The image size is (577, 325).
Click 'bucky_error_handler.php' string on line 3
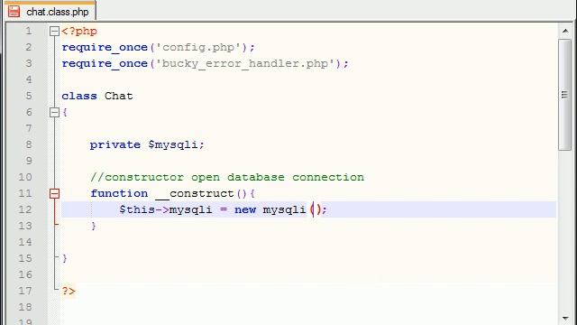click(244, 64)
